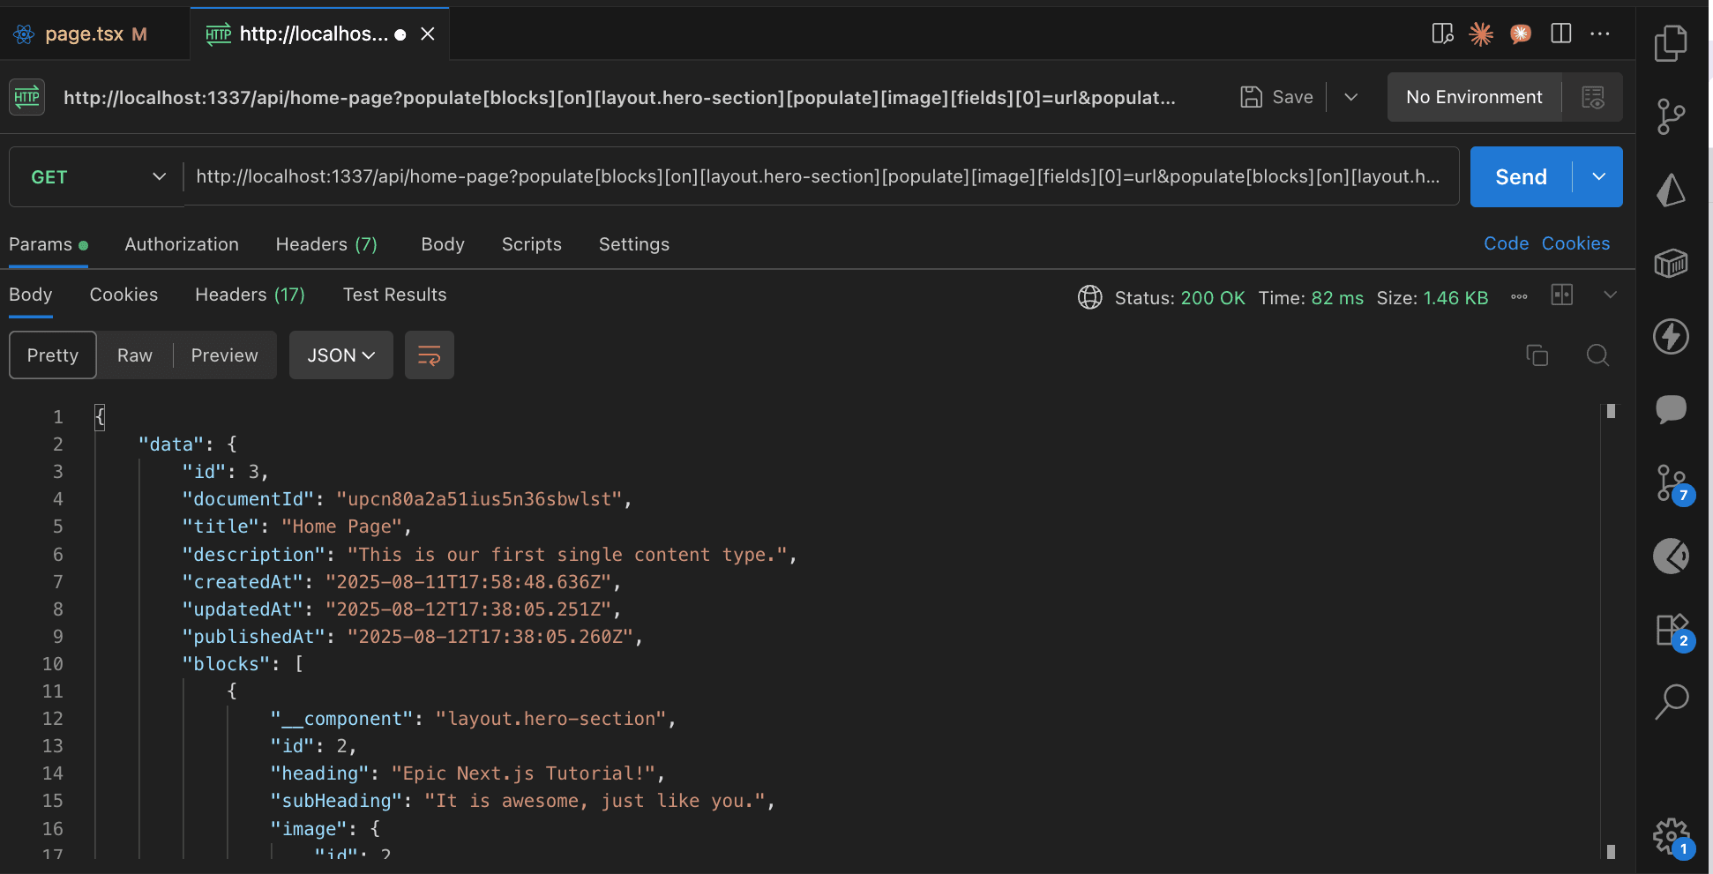Open the response Headers (17) tab
Screen dimensions: 1713x874
click(250, 295)
